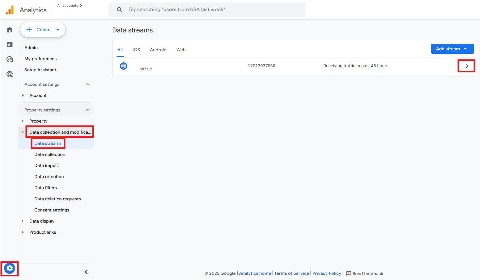Open Consent settings
480x280 pixels.
[52, 210]
